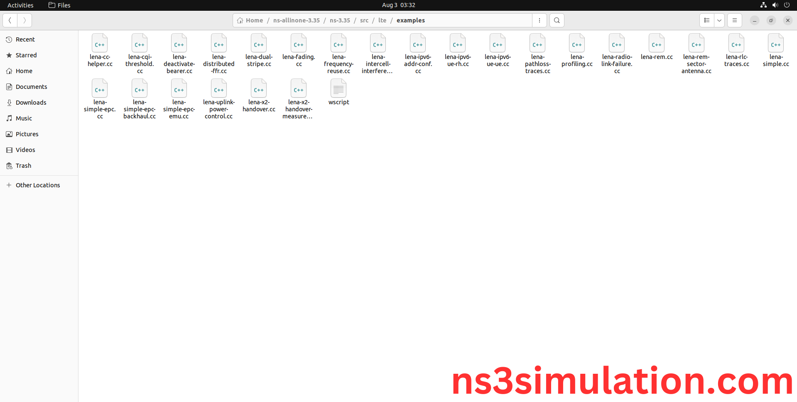Open Documents in sidebar
The image size is (797, 402).
coord(39,87)
